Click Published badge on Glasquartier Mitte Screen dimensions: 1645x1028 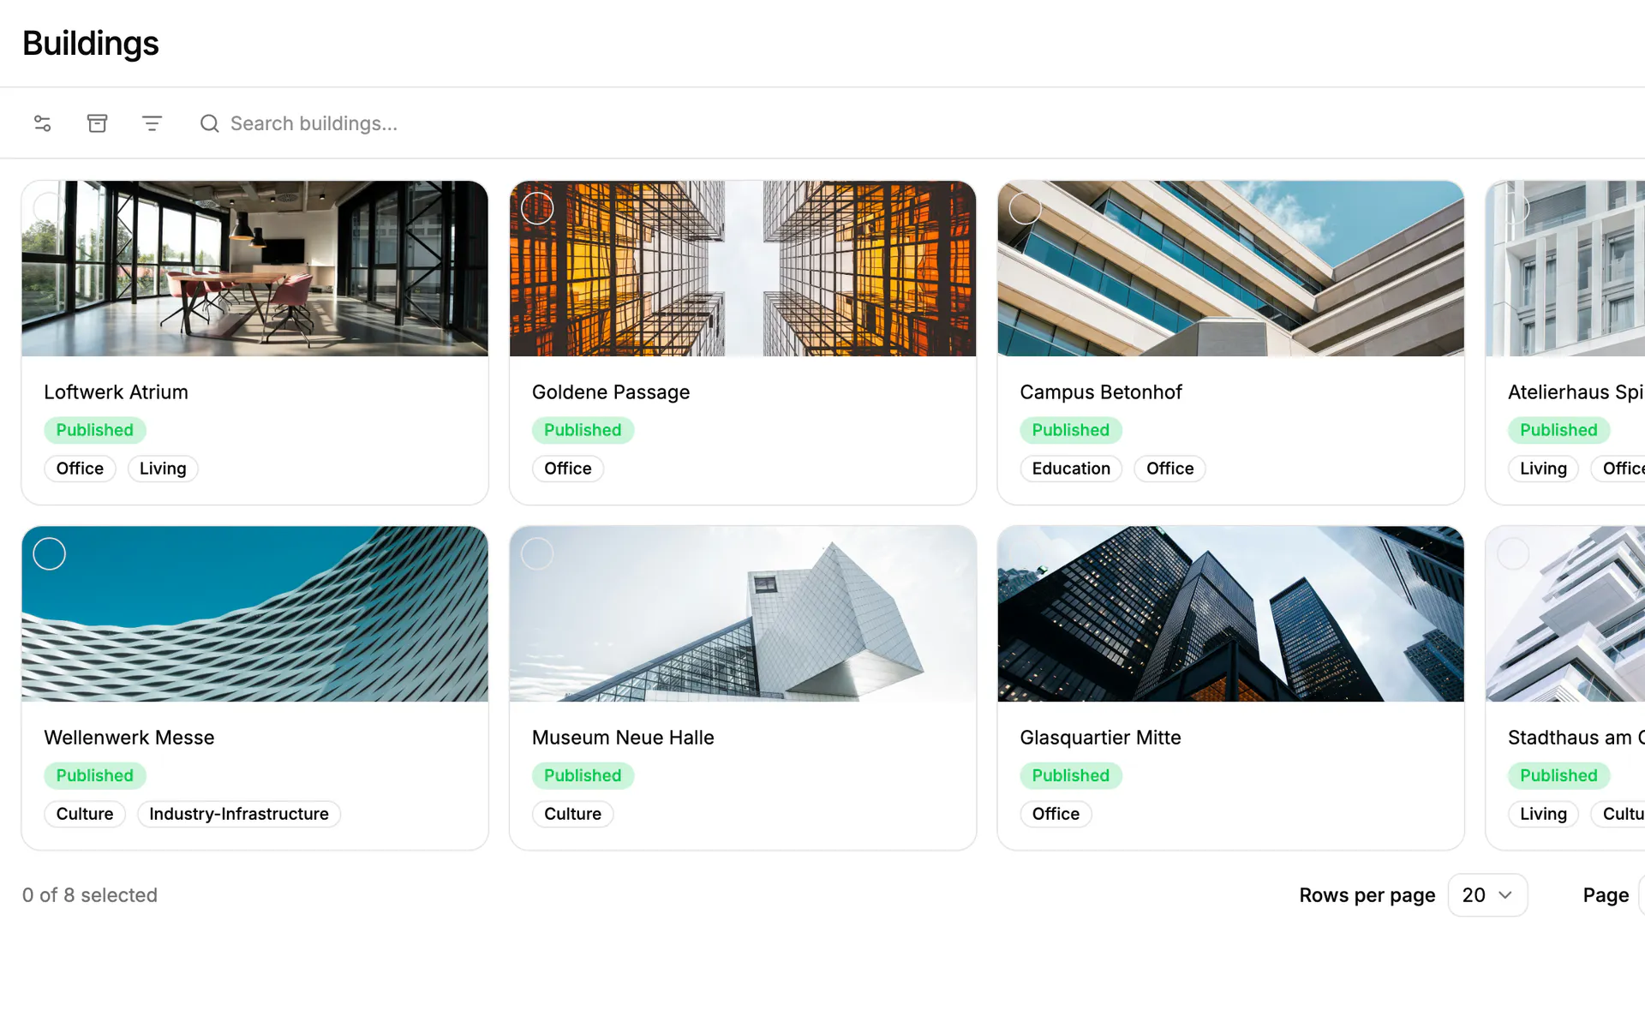pos(1071,775)
